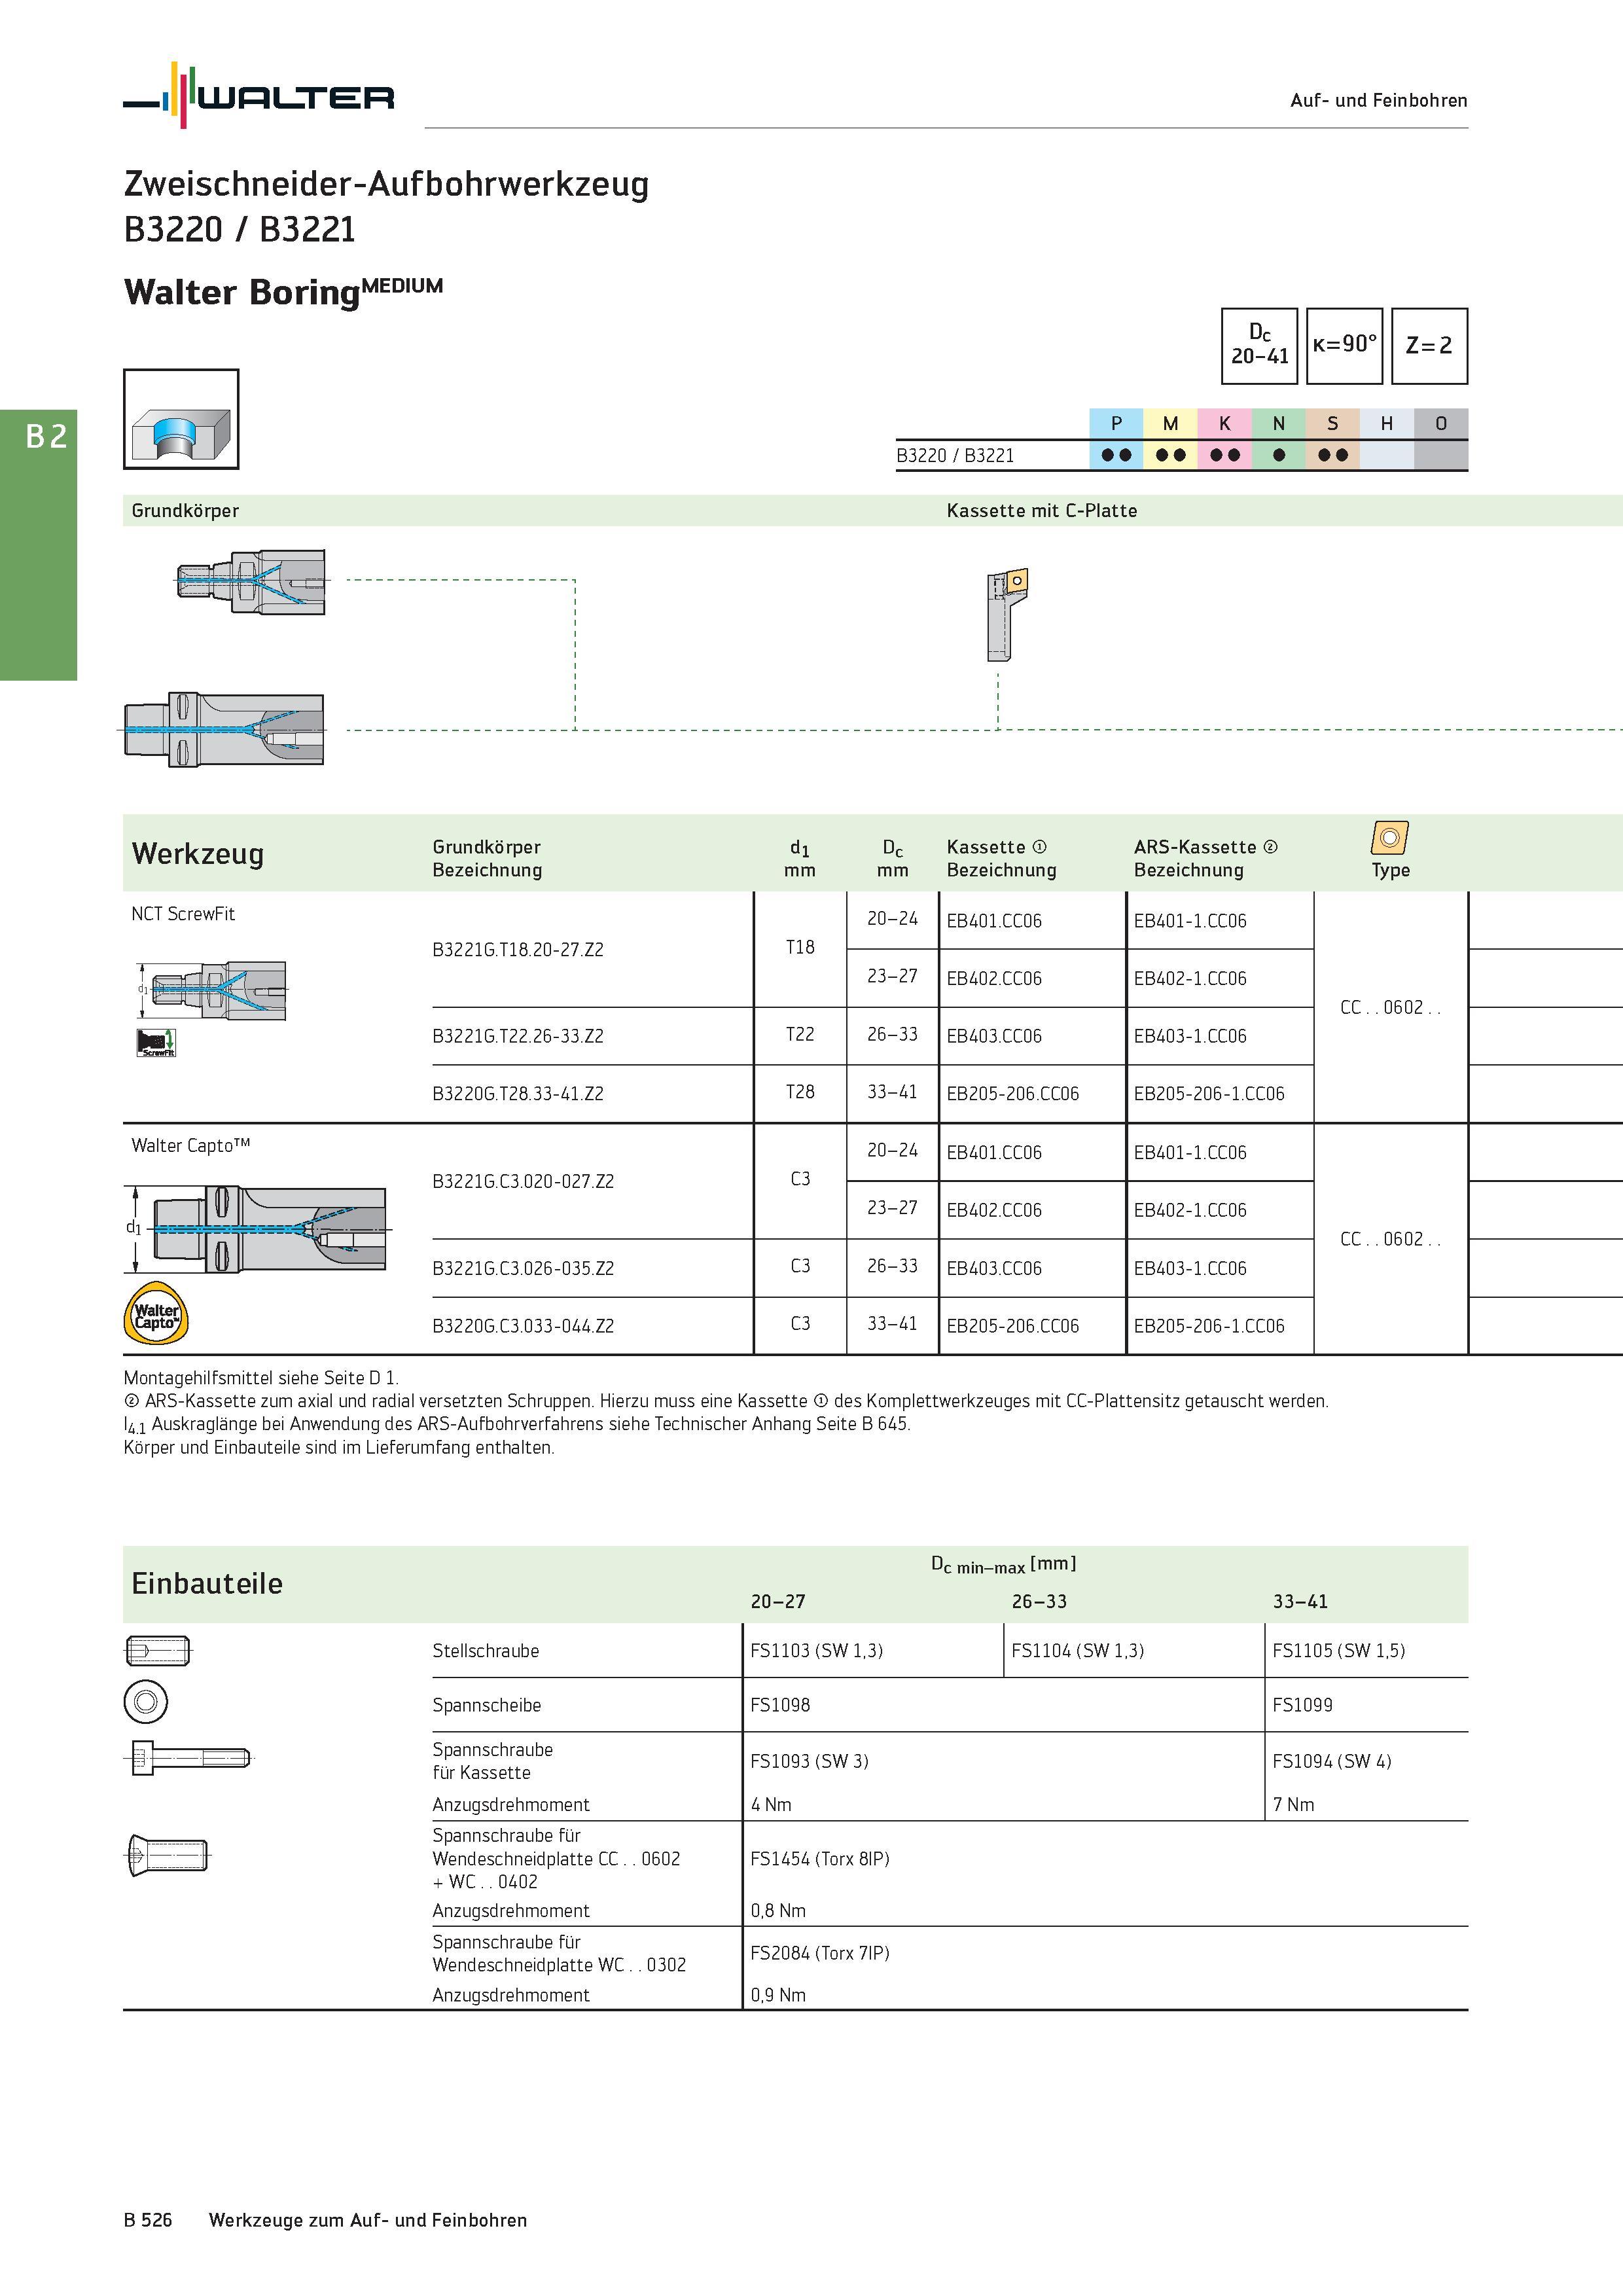Image resolution: width=1623 pixels, height=2296 pixels.
Task: Click the text B3221G.T22.26-33.Z2
Action: pyautogui.click(x=518, y=1036)
